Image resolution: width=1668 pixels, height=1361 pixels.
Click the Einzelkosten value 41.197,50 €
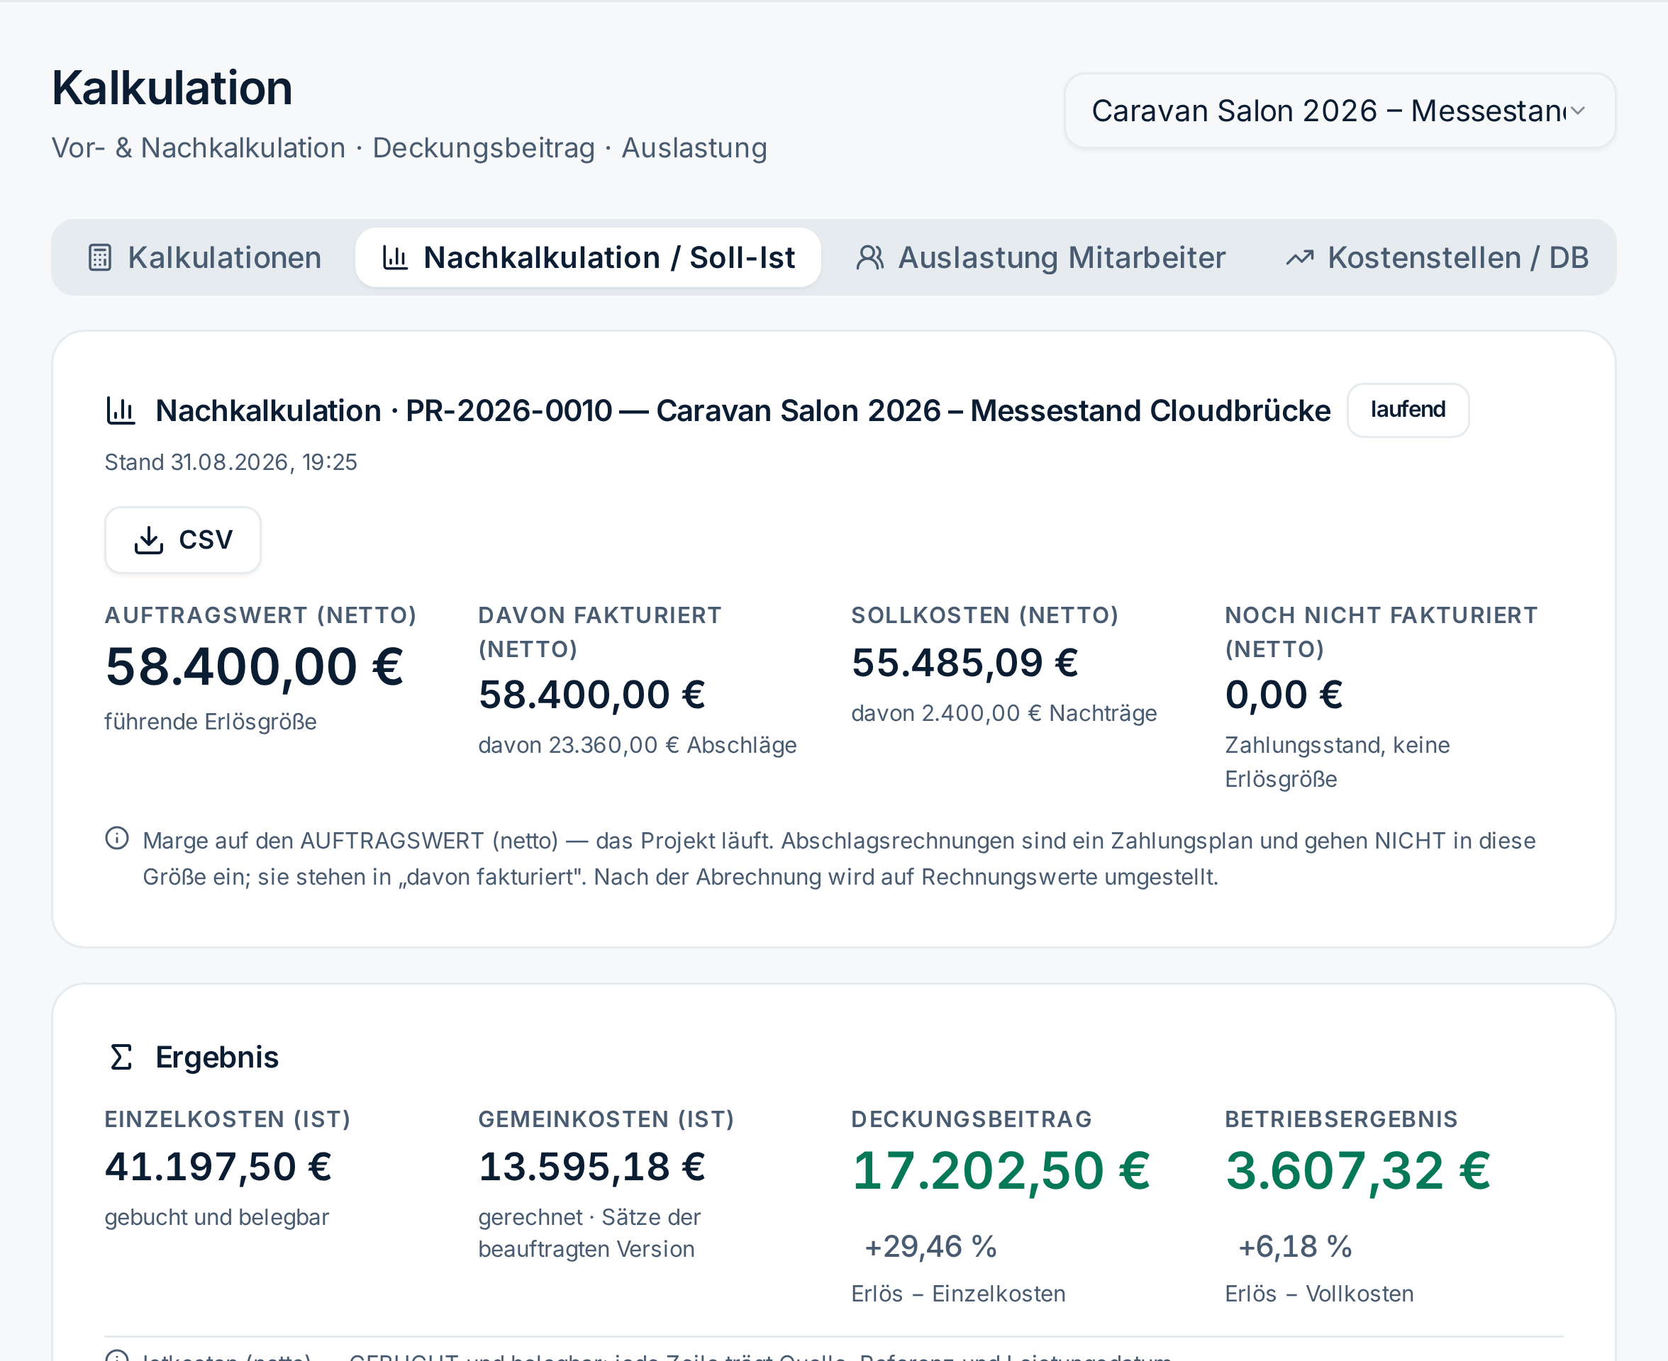pos(218,1166)
